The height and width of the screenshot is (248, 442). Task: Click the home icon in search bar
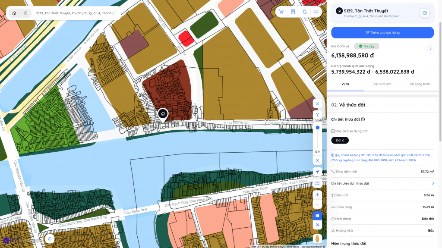14,13
